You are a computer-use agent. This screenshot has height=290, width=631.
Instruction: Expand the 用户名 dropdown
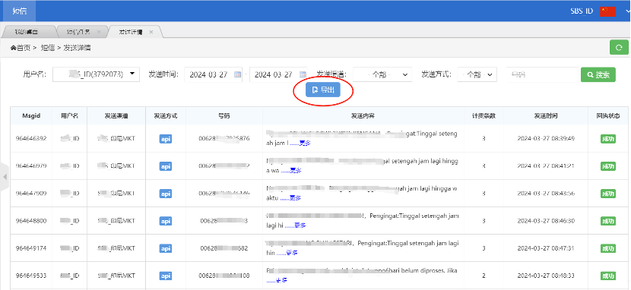pos(97,74)
